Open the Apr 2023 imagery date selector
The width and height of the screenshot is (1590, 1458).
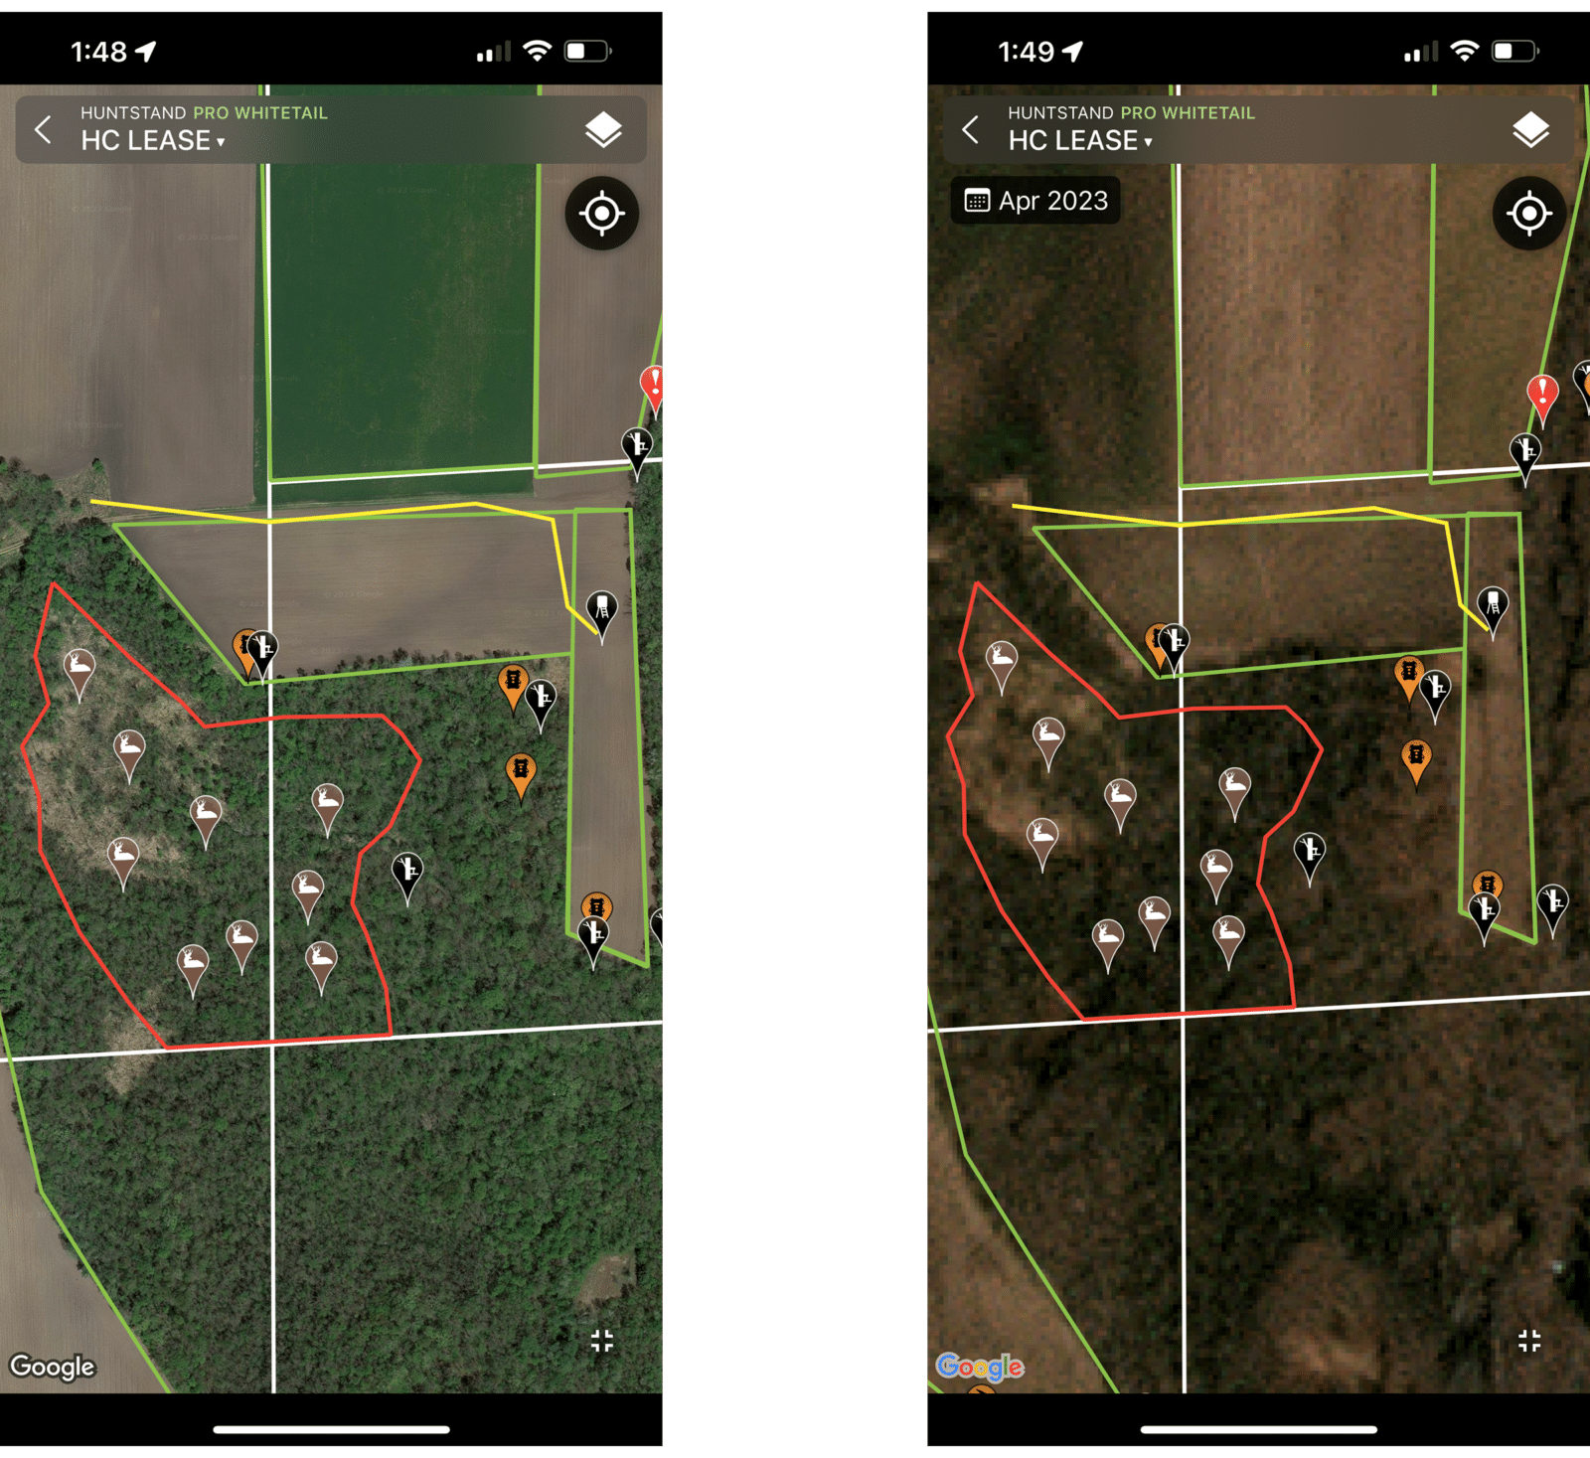(x=1035, y=202)
